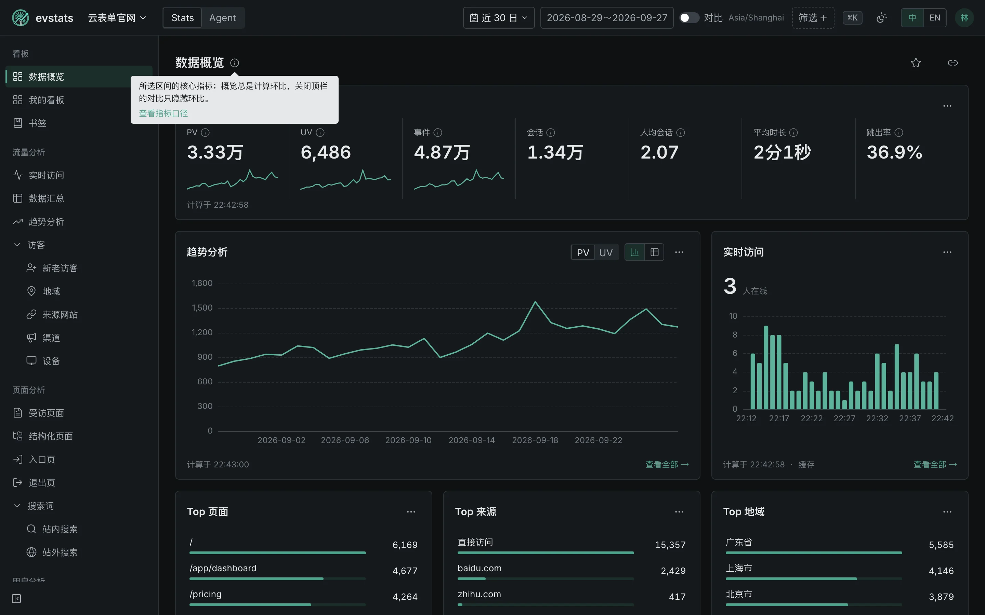
Task: Open more options on 实时访问 card
Action: pyautogui.click(x=947, y=252)
